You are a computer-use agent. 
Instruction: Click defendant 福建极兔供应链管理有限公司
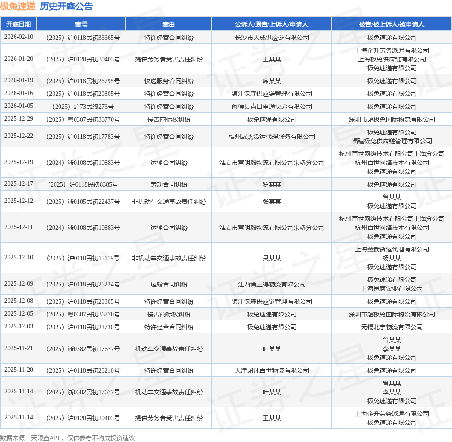coord(392,141)
